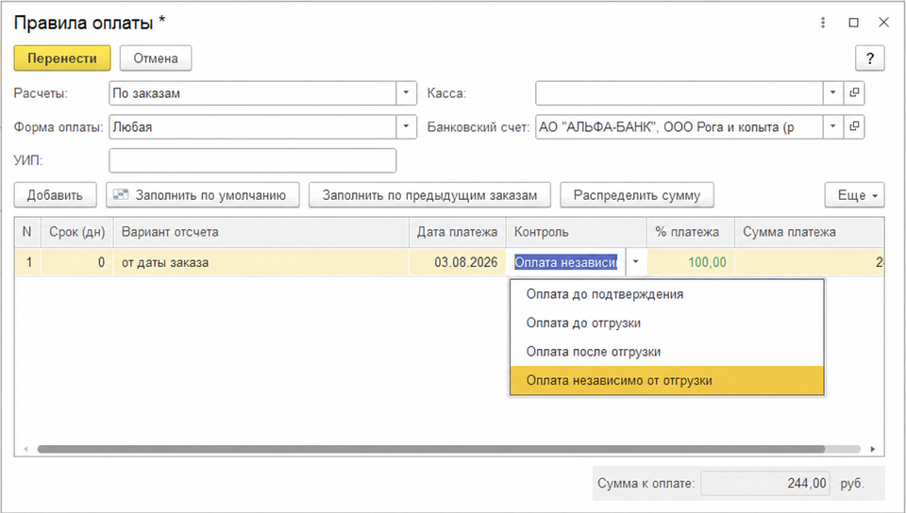Click the Сумма платежа column header
906x513 pixels.
(809, 232)
